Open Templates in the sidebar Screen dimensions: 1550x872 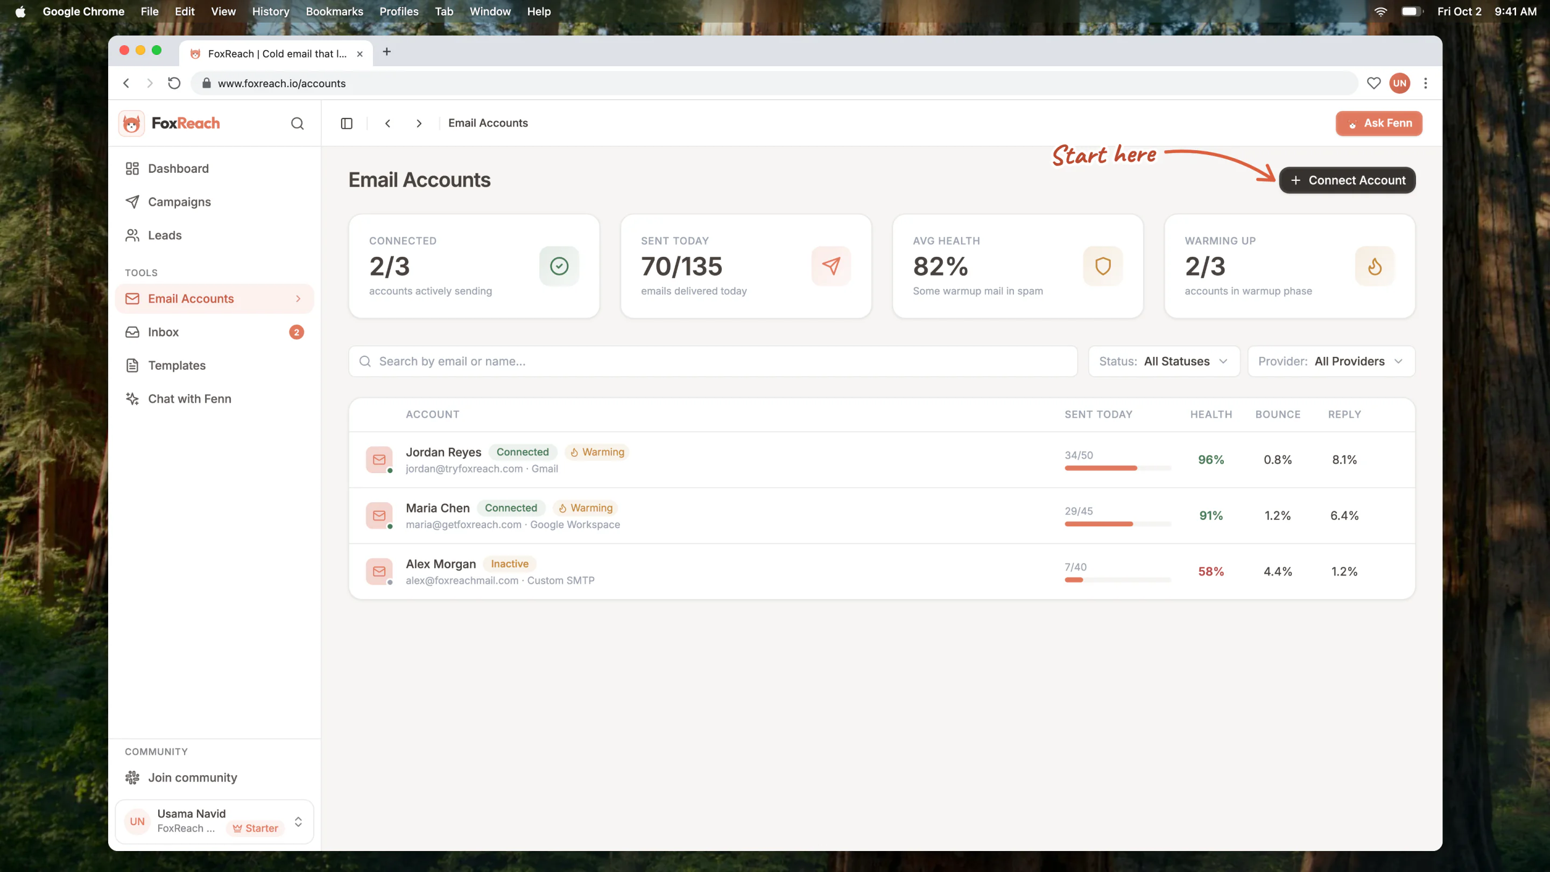pos(214,365)
